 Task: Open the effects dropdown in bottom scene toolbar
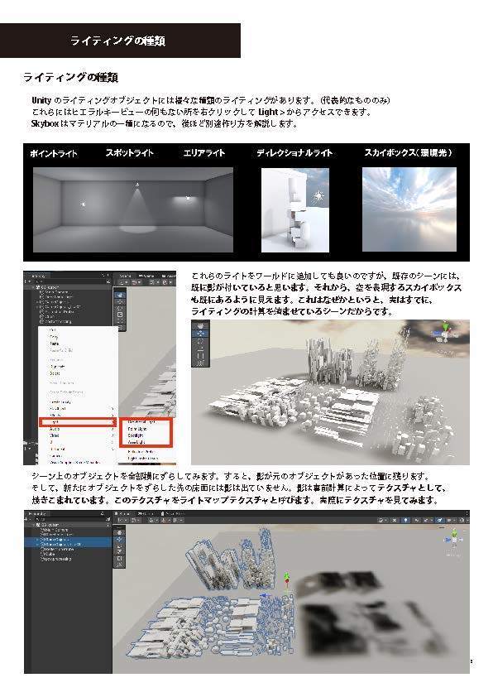click(x=428, y=520)
